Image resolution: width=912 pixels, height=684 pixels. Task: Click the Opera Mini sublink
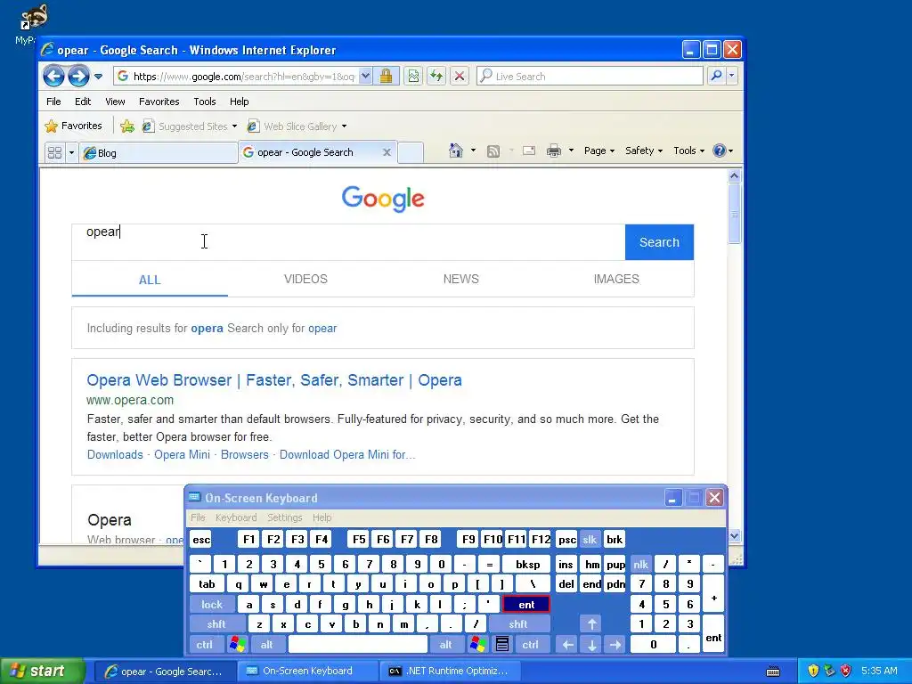point(182,454)
